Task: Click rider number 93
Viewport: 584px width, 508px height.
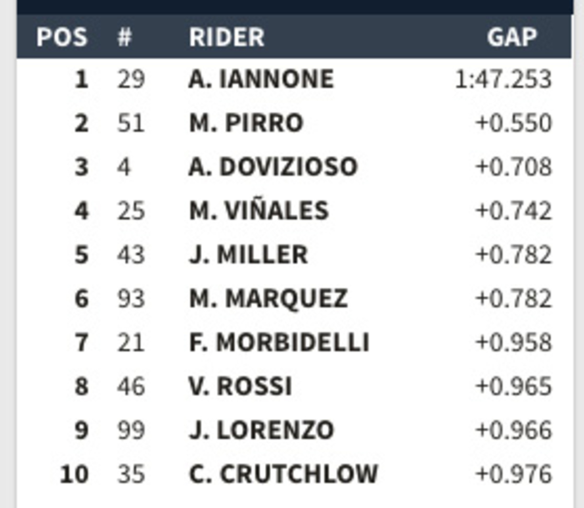Action: [131, 298]
